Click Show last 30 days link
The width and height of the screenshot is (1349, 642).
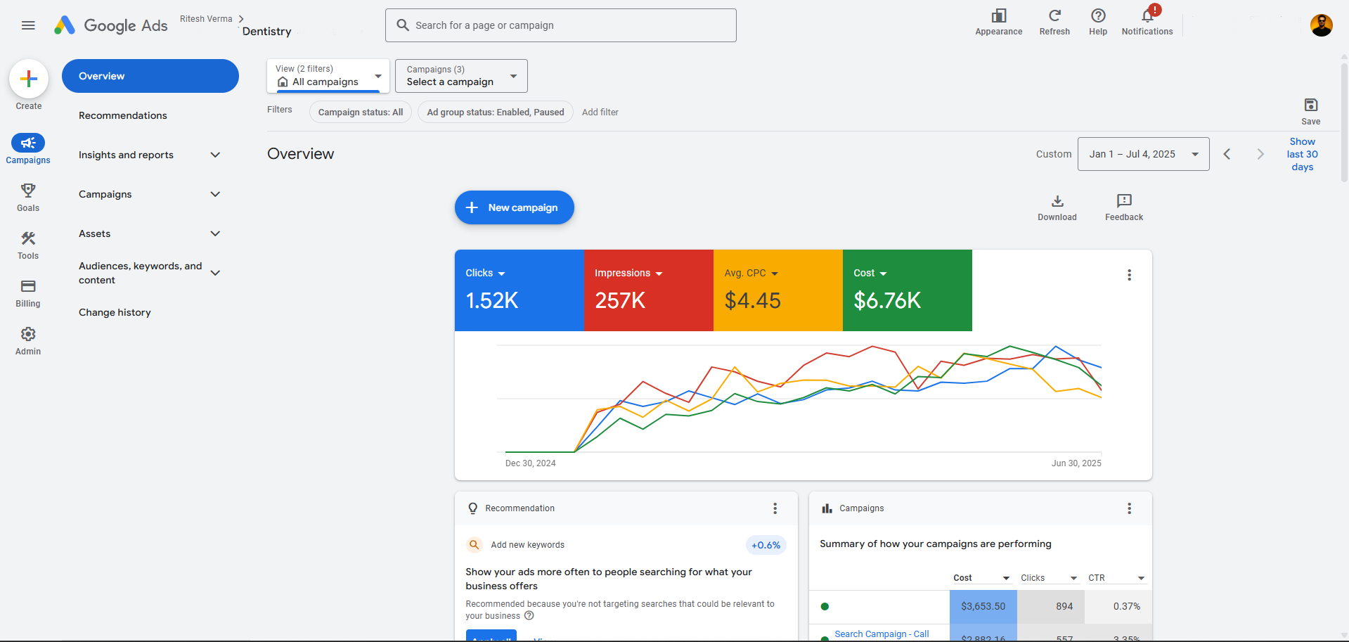[1302, 154]
